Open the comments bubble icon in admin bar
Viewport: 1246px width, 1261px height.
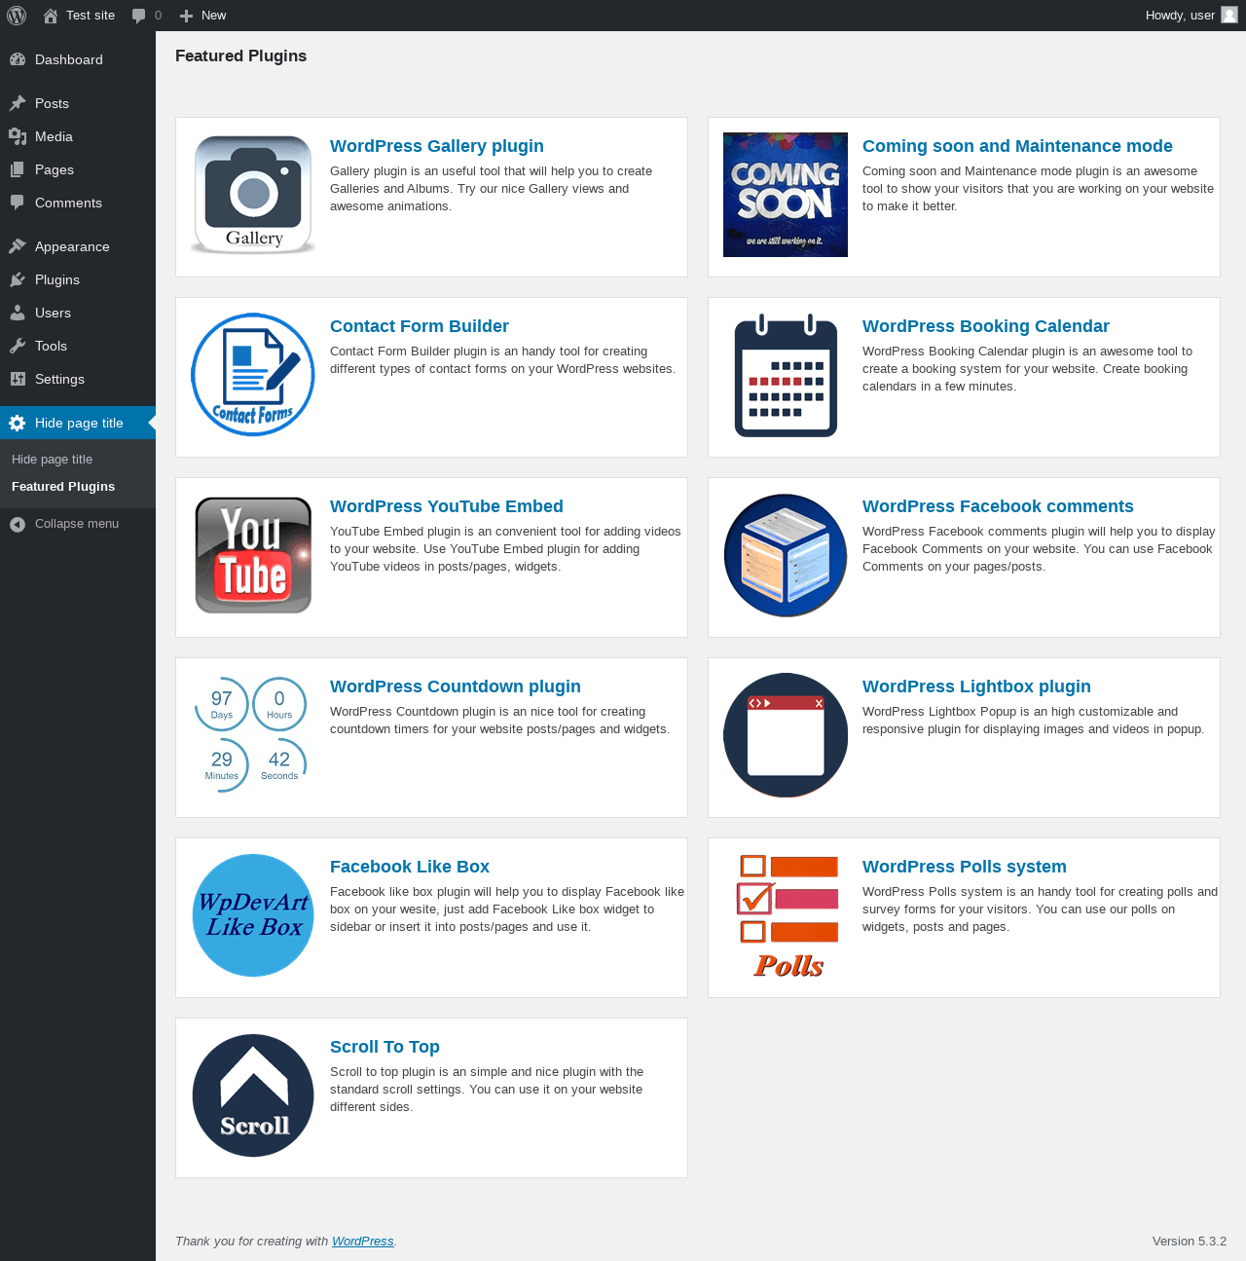click(138, 16)
